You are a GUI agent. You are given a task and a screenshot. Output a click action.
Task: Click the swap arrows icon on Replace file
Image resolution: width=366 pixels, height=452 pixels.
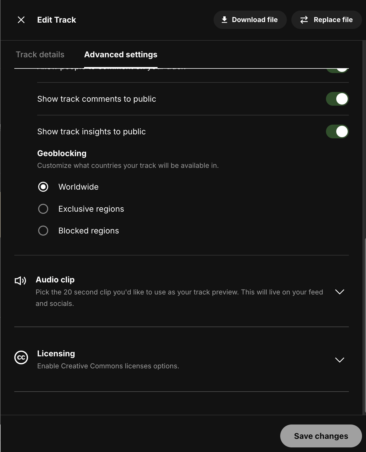point(304,19)
